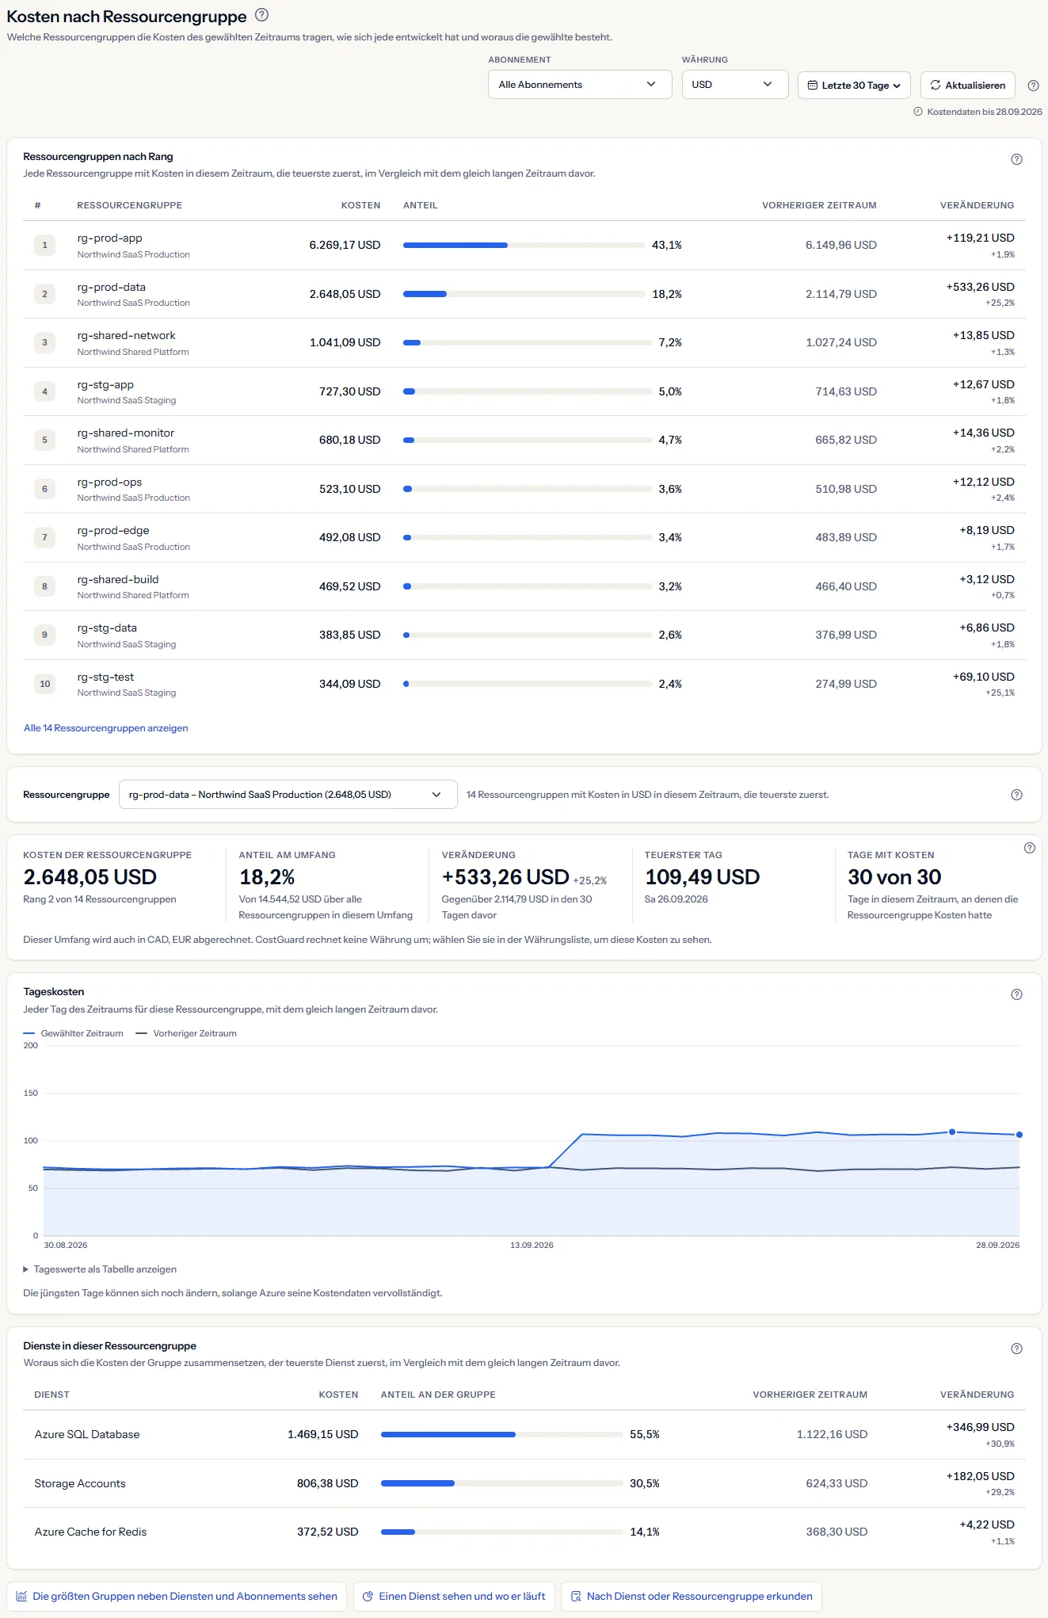Select the rg-prod-edge resource group

(112, 530)
